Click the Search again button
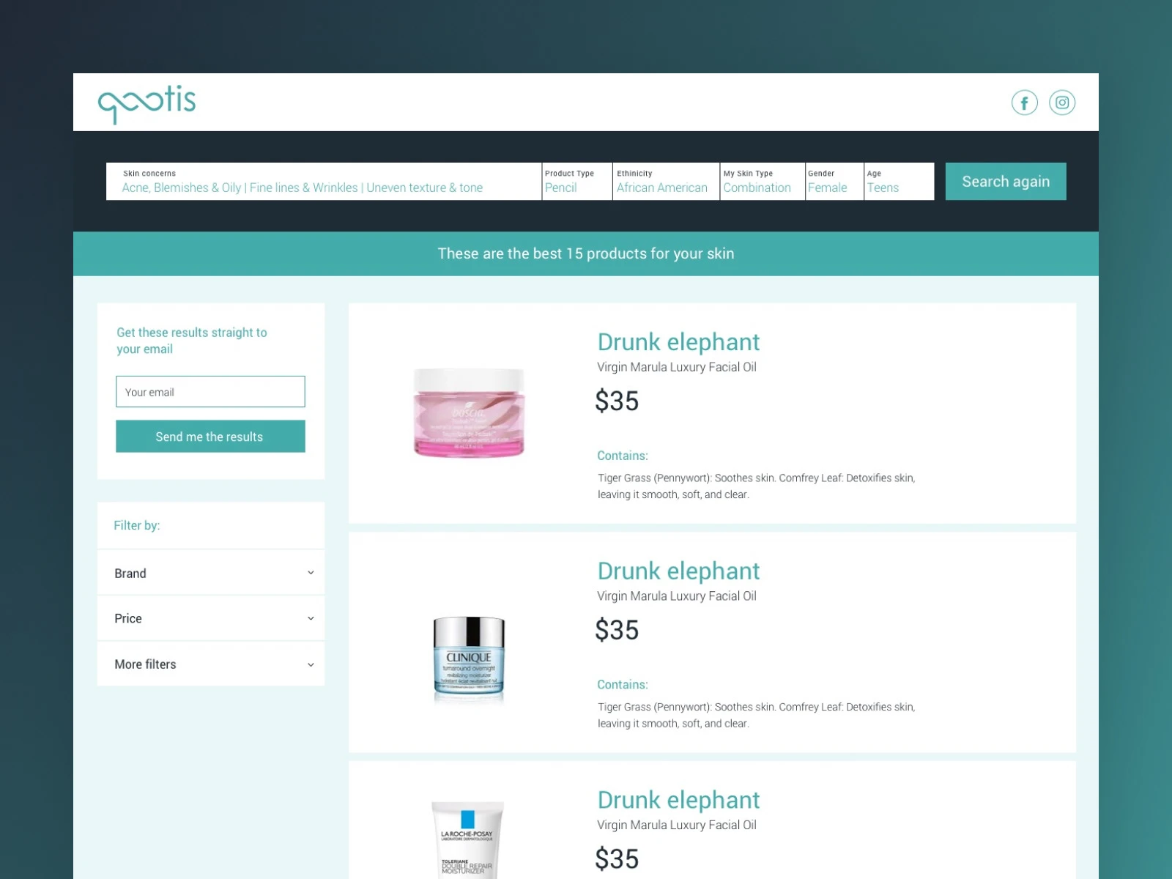The height and width of the screenshot is (879, 1172). pyautogui.click(x=1006, y=181)
